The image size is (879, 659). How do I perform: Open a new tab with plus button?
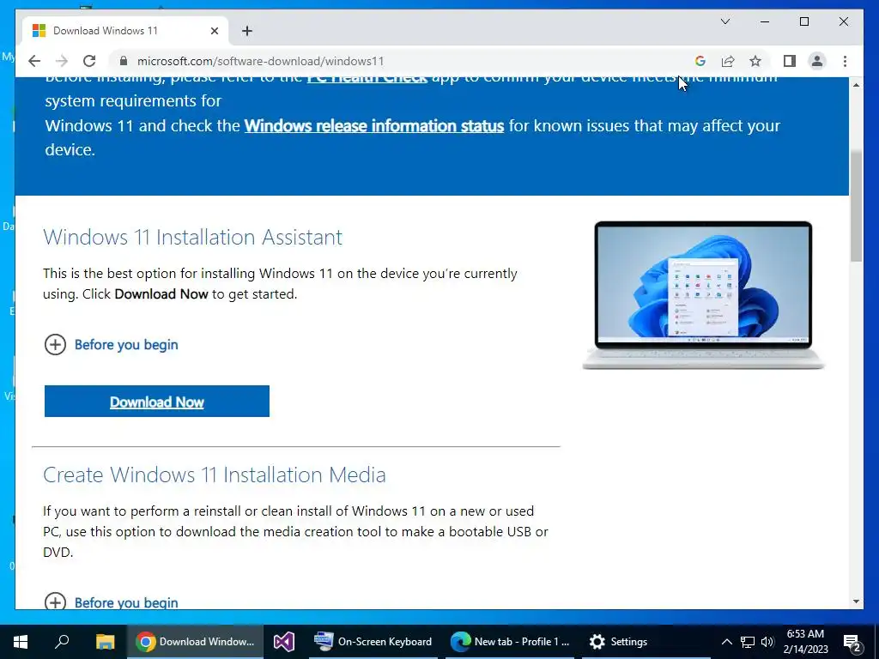pyautogui.click(x=247, y=31)
